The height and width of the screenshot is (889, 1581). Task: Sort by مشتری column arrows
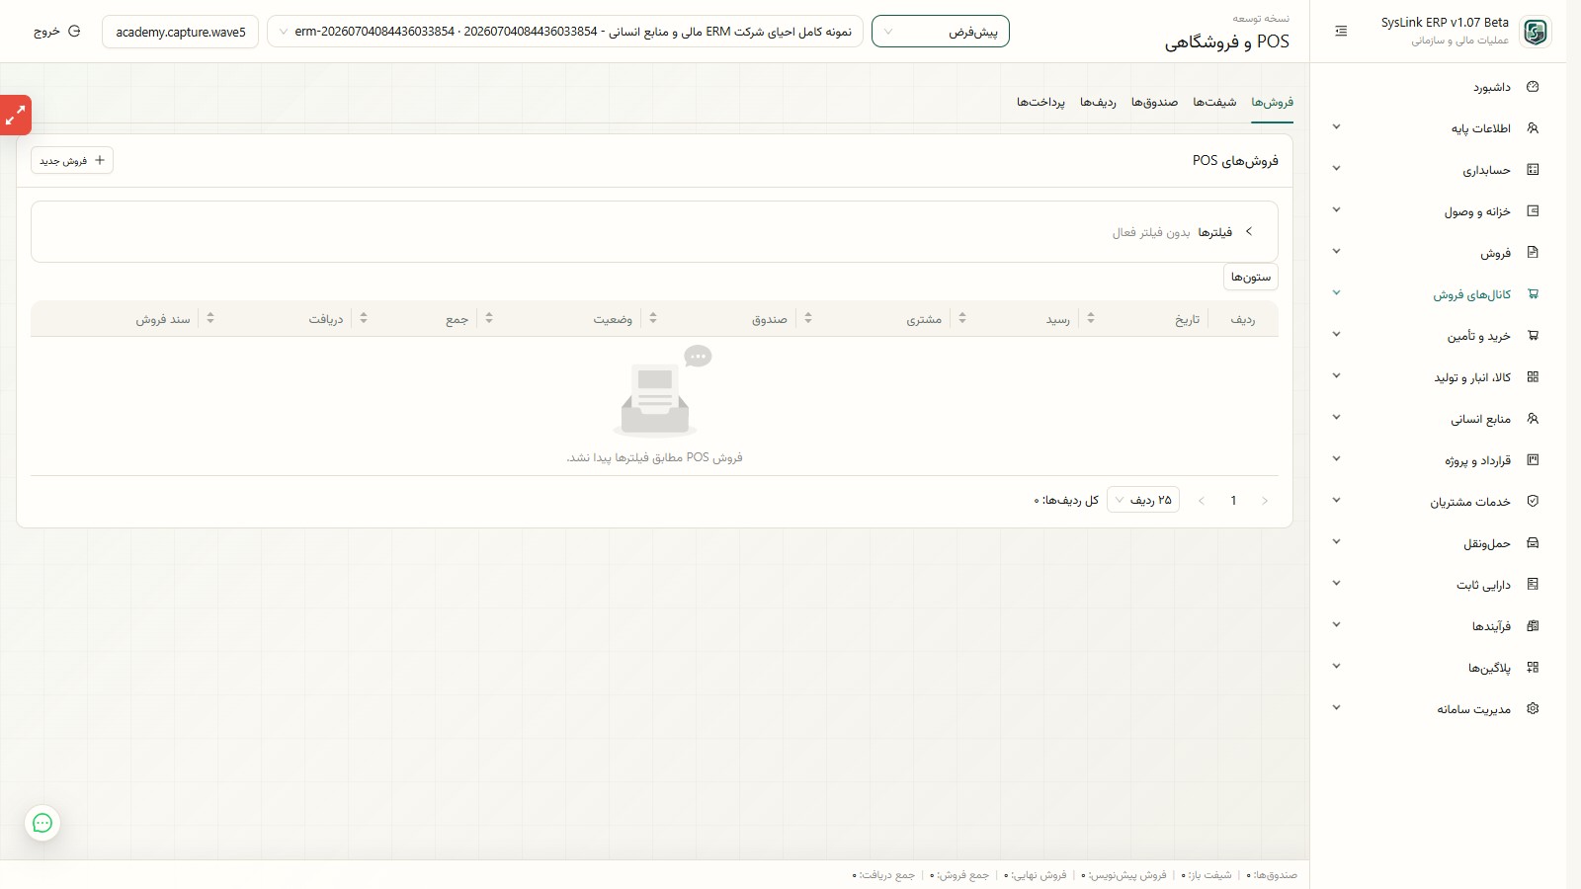[808, 318]
